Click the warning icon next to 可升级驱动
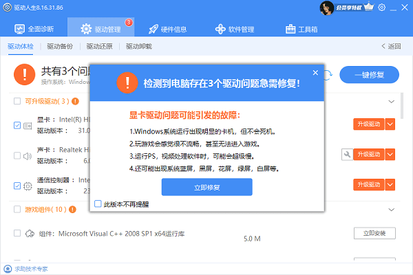The image size is (413, 275). click(75, 101)
